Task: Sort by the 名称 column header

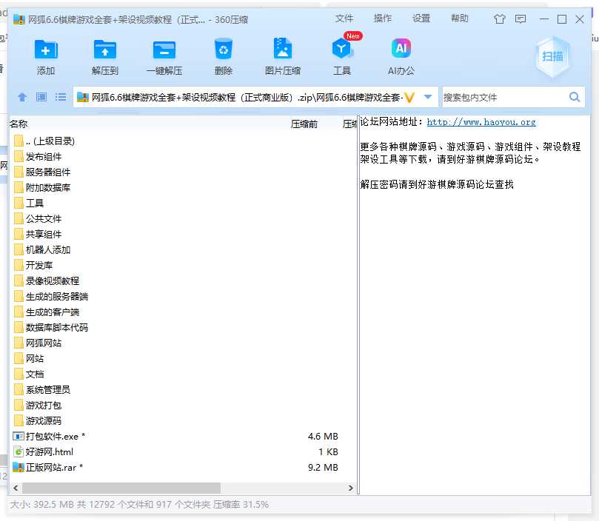Action: pyautogui.click(x=19, y=124)
